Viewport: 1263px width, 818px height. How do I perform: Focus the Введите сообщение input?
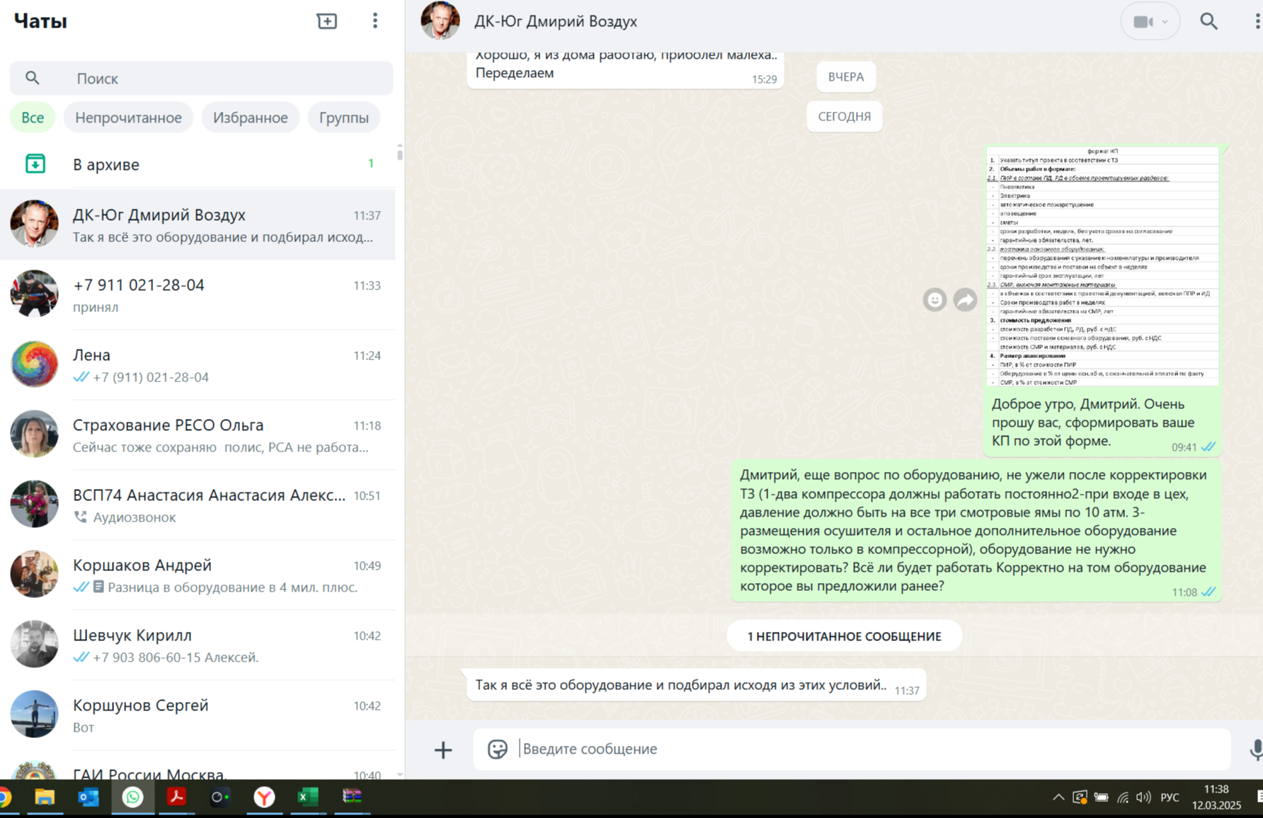click(852, 749)
